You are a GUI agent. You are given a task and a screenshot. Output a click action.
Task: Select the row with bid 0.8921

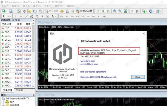16,28
